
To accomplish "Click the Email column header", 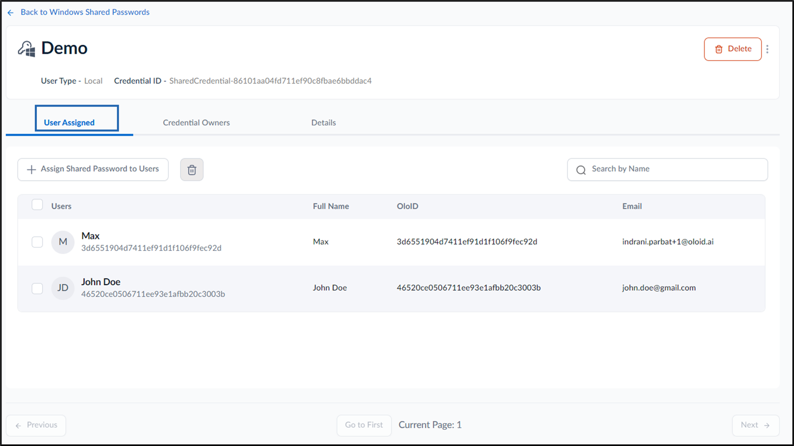I will click(x=632, y=206).
